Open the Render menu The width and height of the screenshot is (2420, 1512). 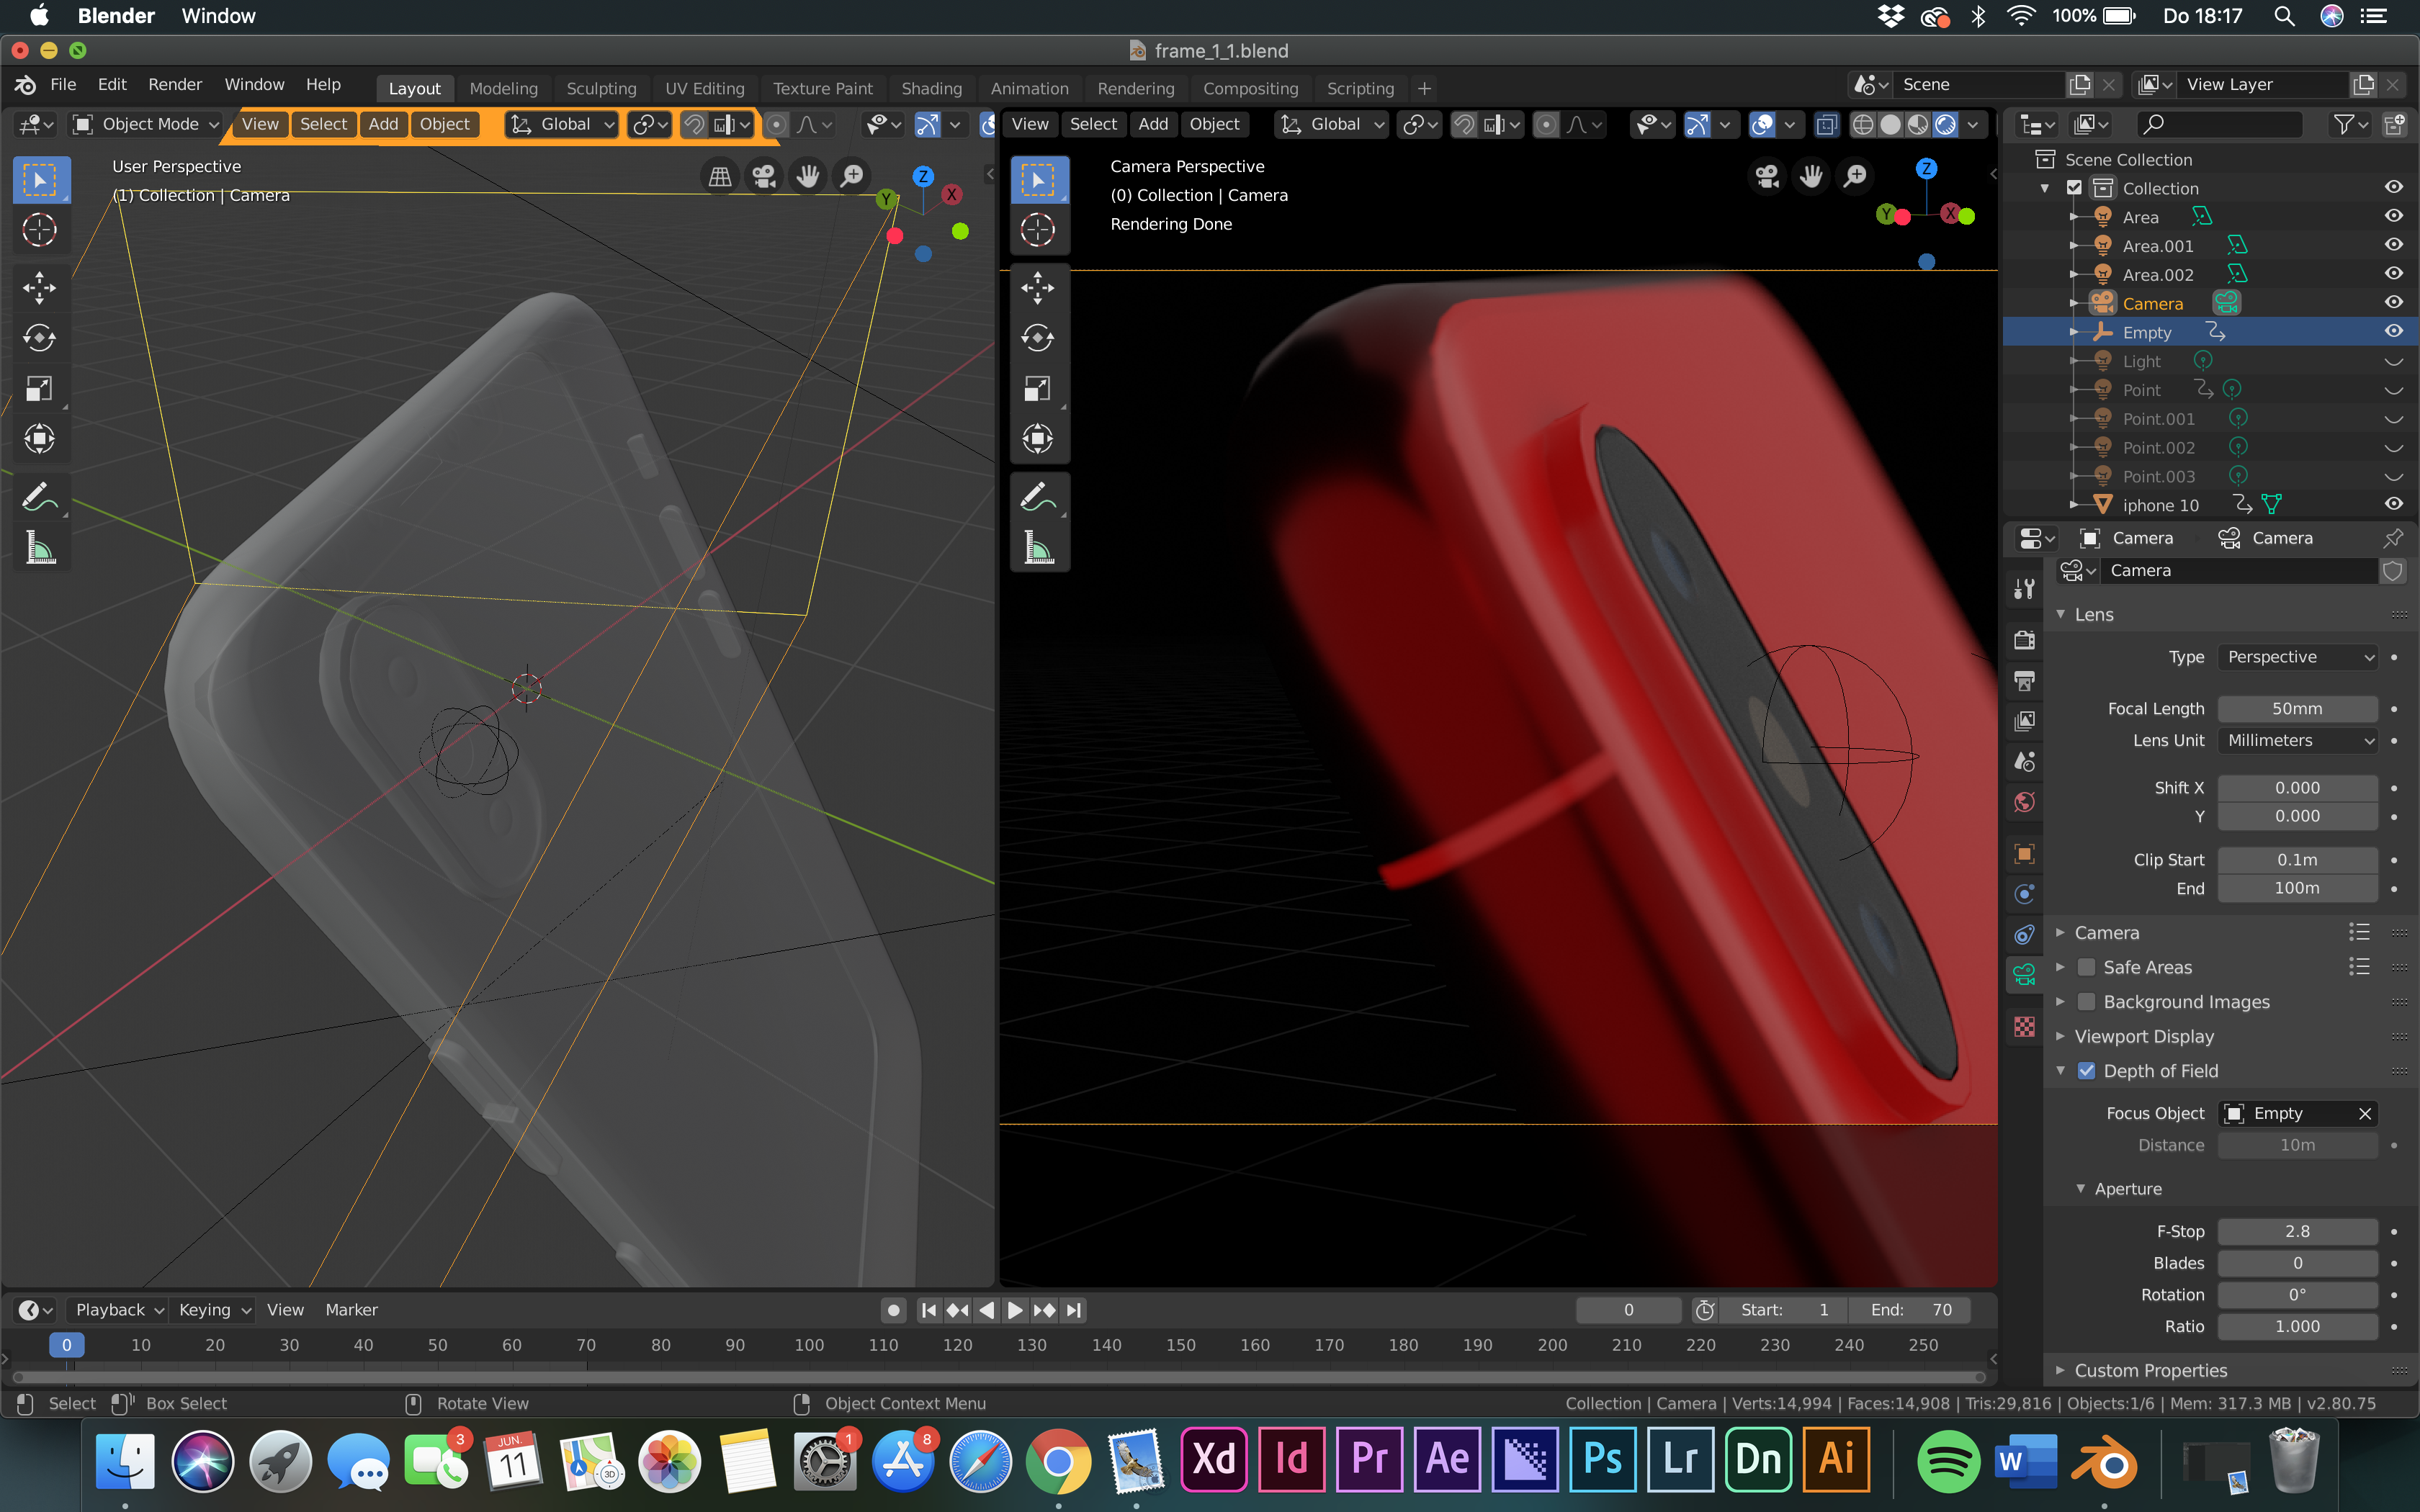click(175, 84)
